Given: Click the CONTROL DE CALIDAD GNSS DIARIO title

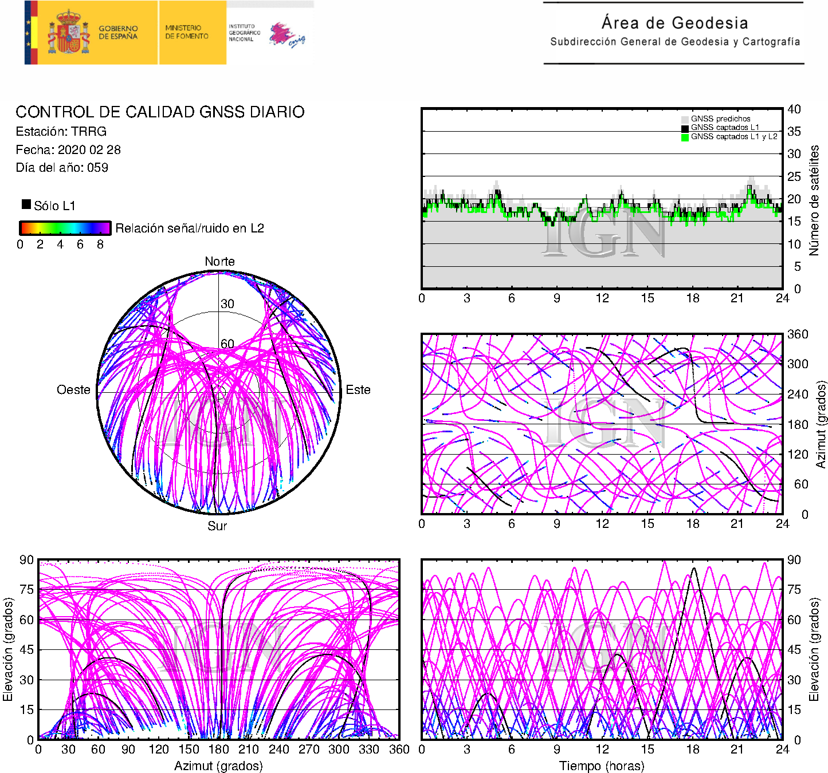Looking at the screenshot, I should (160, 112).
